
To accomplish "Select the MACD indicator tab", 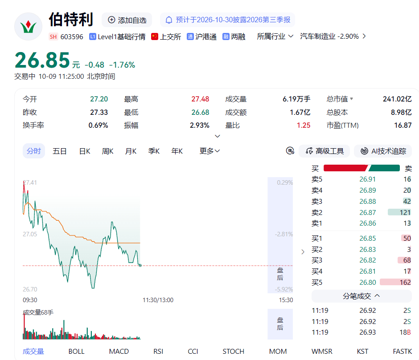I will [119, 352].
